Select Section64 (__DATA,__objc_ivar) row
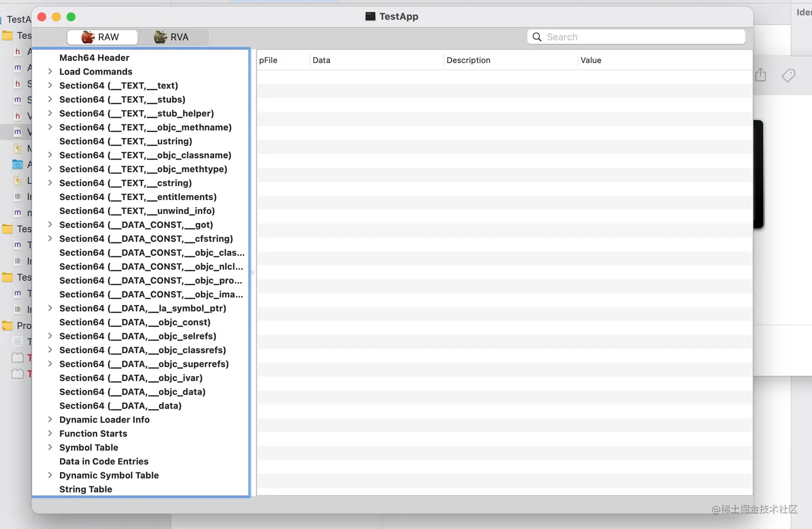The image size is (812, 529). [x=141, y=378]
